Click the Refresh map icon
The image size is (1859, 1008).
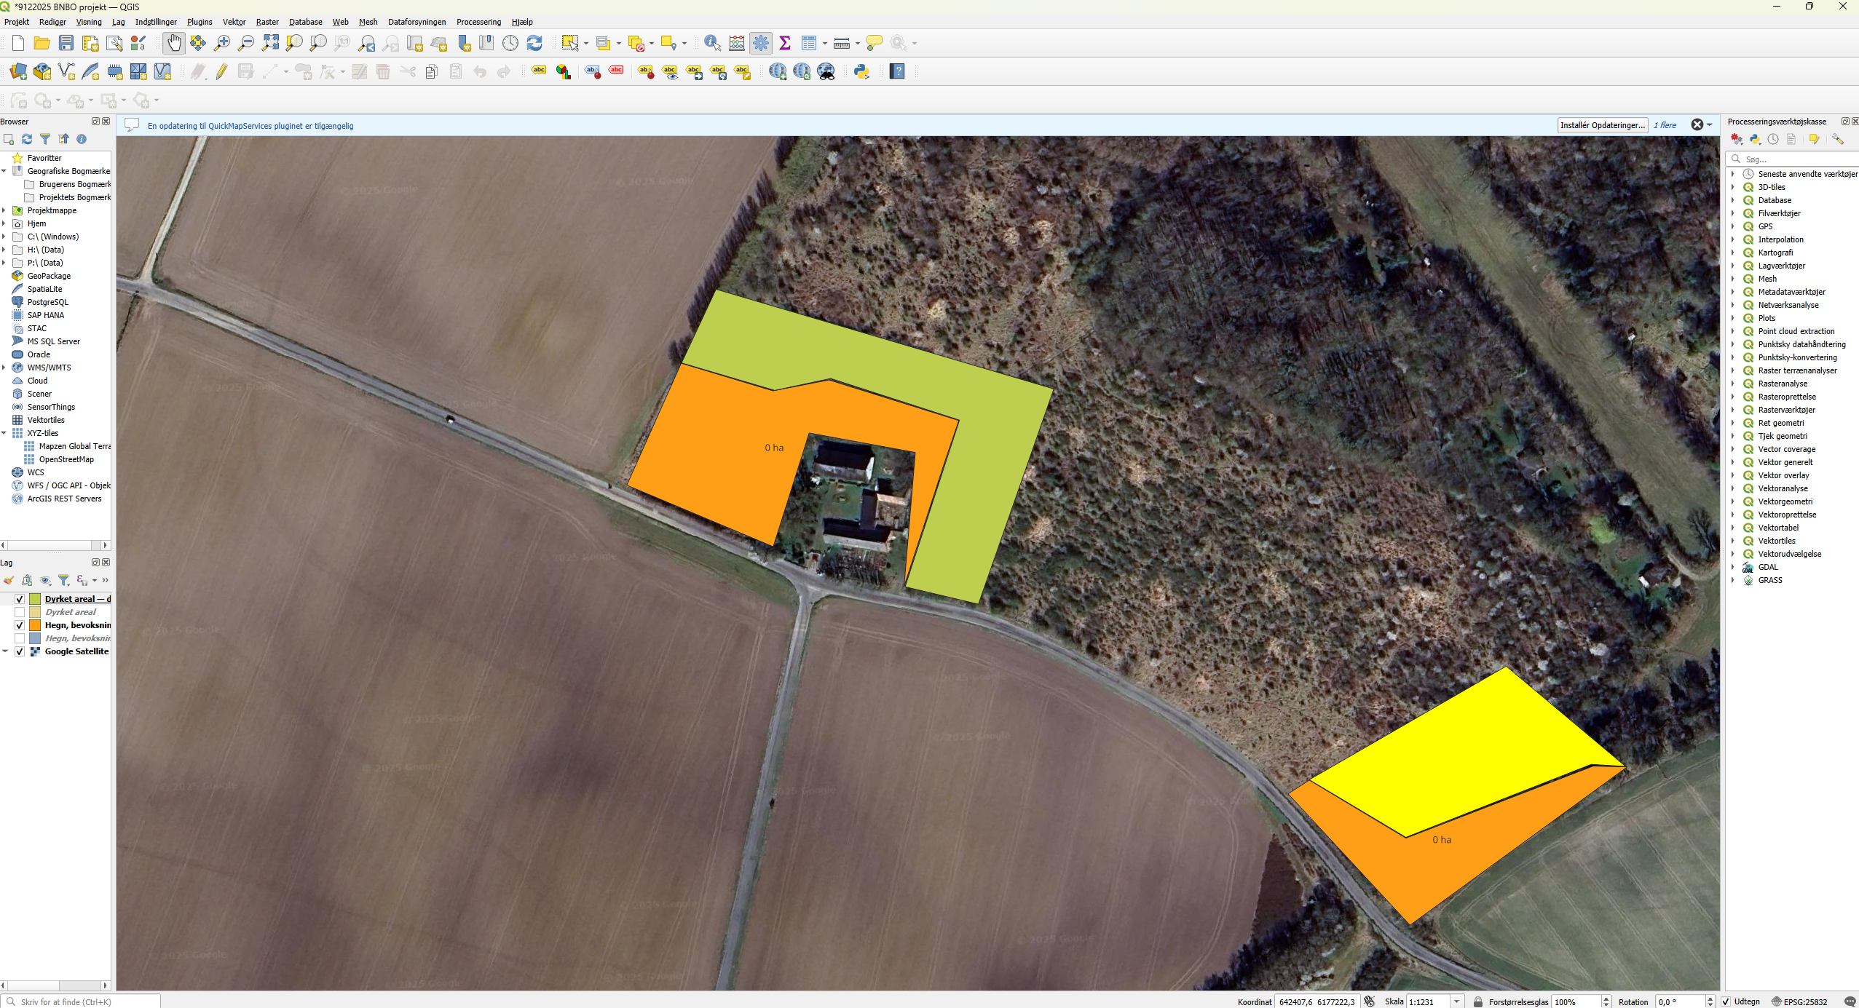(534, 43)
